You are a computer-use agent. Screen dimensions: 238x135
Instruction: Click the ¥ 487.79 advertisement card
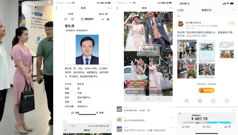coord(207,118)
